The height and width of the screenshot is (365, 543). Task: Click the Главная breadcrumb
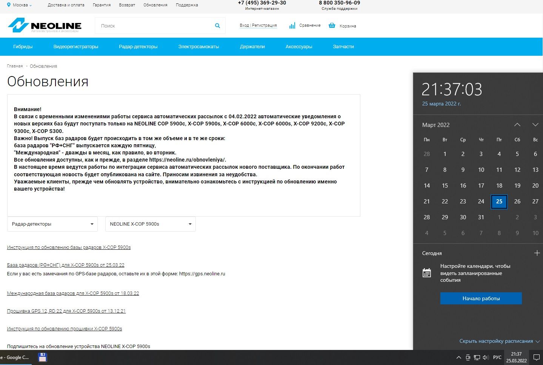(x=15, y=66)
